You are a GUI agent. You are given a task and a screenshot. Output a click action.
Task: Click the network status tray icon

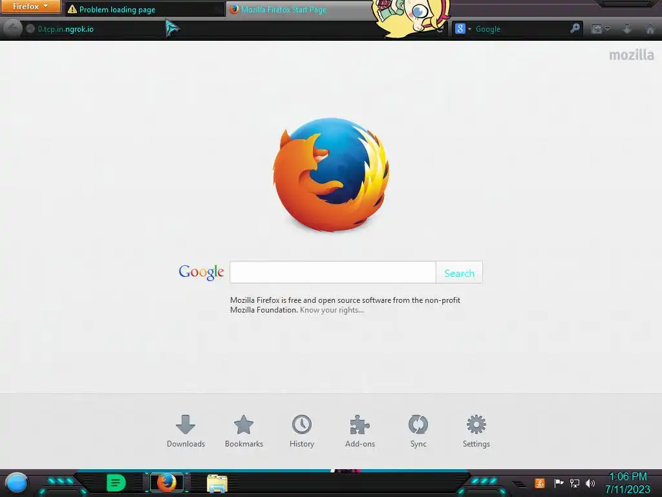tap(575, 483)
